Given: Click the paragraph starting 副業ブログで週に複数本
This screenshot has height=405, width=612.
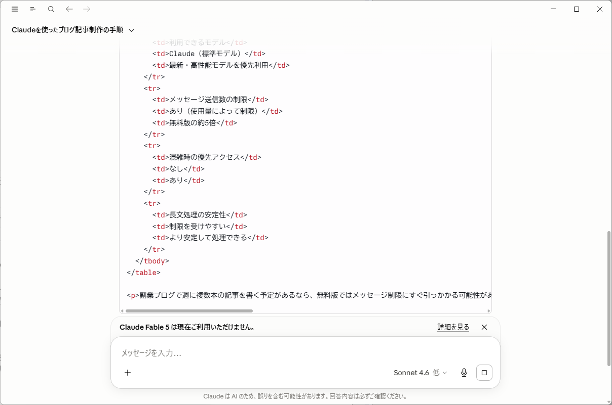Looking at the screenshot, I should [309, 295].
